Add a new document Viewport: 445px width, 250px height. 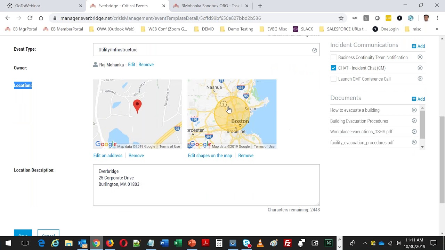click(x=418, y=99)
